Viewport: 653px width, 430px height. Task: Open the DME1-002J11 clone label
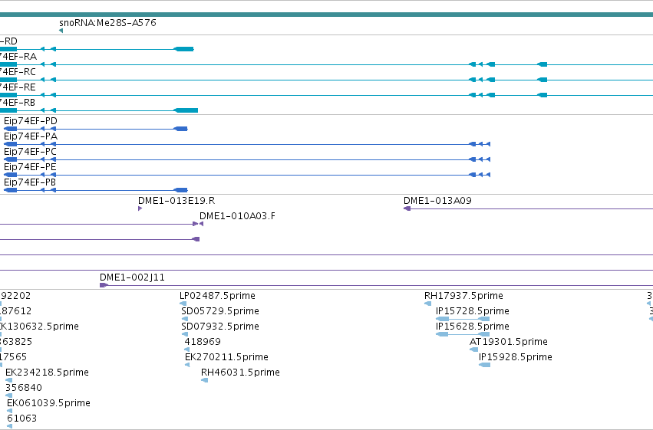point(133,277)
